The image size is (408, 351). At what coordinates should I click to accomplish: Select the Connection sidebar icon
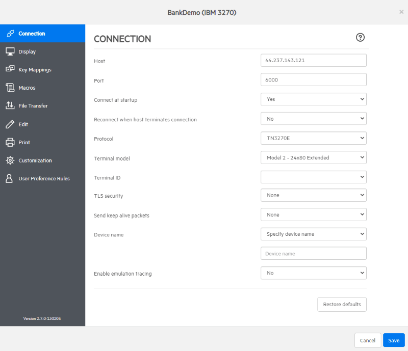(30, 33)
